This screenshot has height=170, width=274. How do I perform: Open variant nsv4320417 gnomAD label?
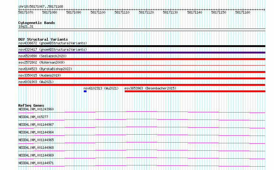(x=53, y=49)
